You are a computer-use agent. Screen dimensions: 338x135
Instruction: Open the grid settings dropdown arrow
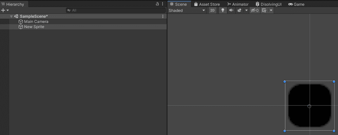271,10
